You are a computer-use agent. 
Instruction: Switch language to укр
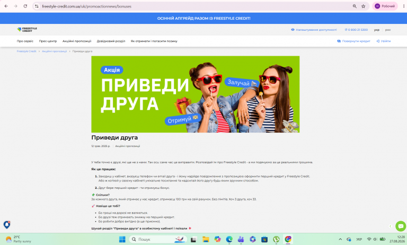[x=377, y=30]
